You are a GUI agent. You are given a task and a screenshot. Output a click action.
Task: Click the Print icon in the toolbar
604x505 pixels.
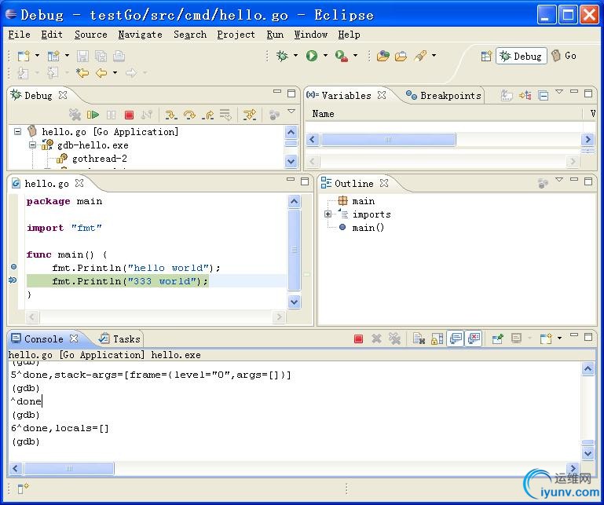coord(119,56)
